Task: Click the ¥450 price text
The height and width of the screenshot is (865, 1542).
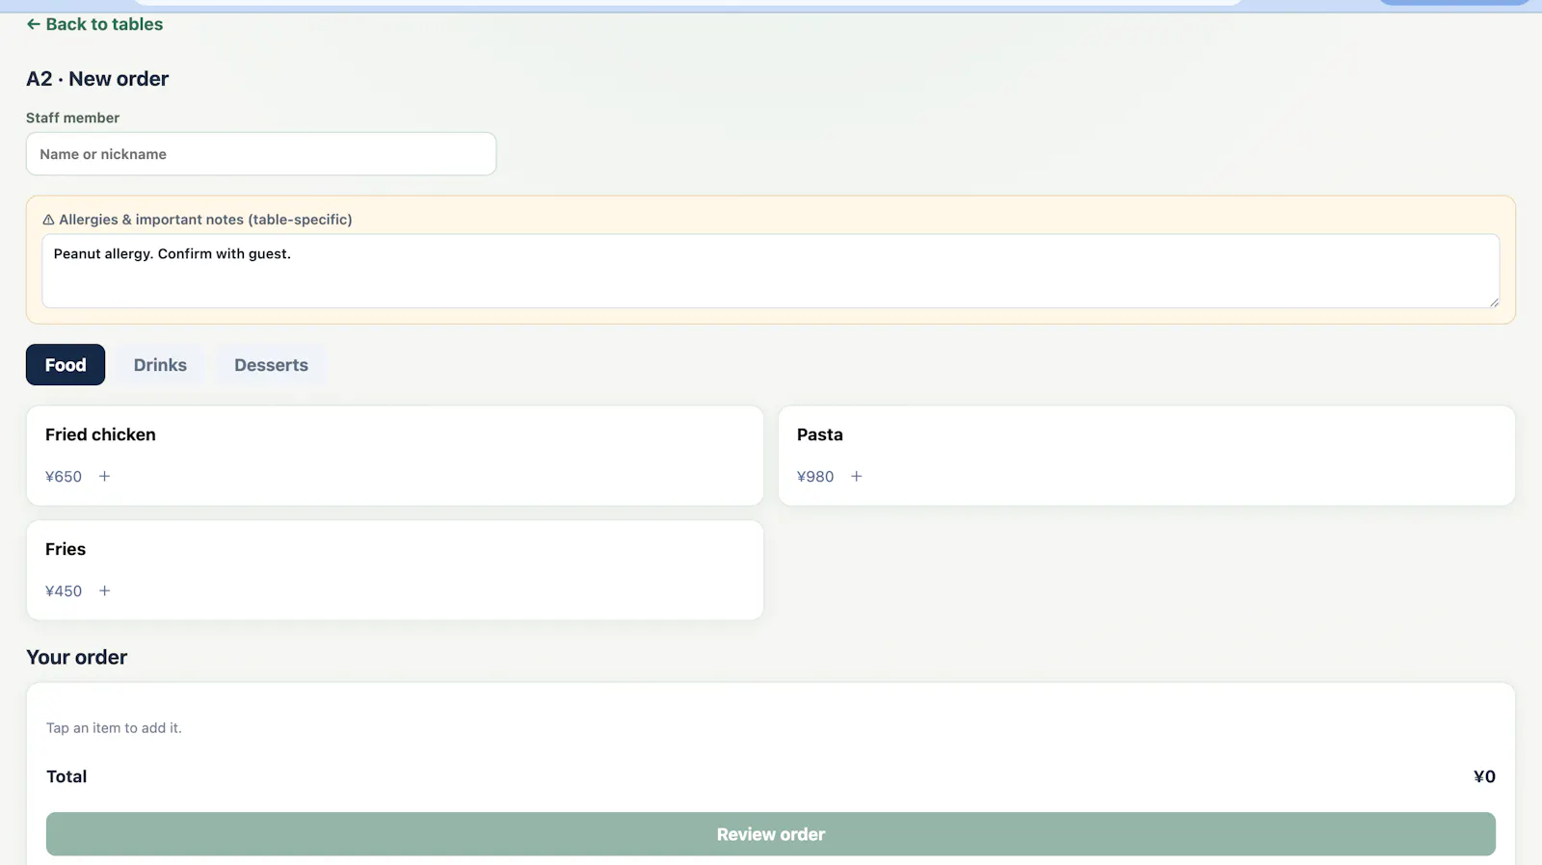Action: [x=64, y=591]
